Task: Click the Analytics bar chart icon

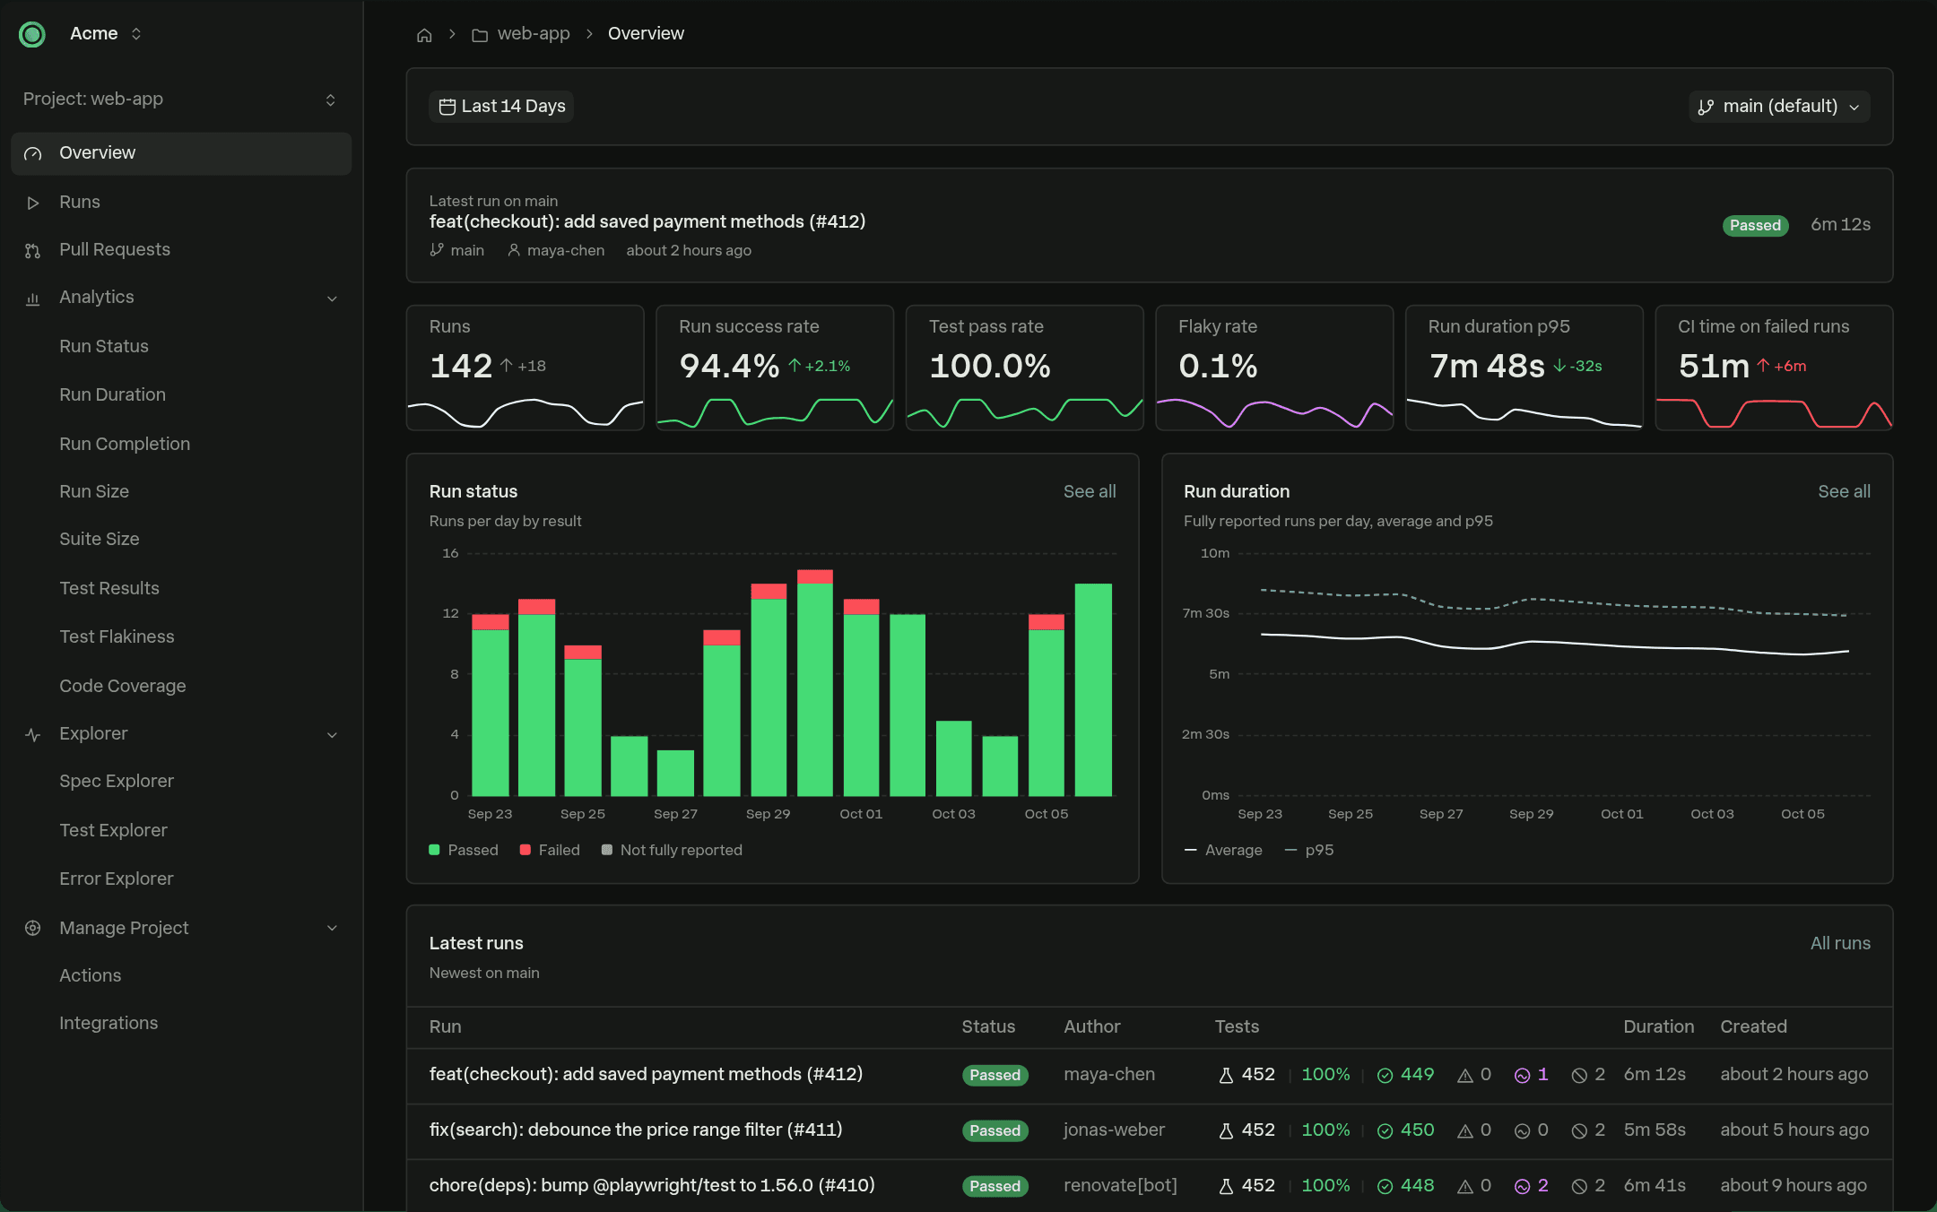Action: (x=33, y=299)
